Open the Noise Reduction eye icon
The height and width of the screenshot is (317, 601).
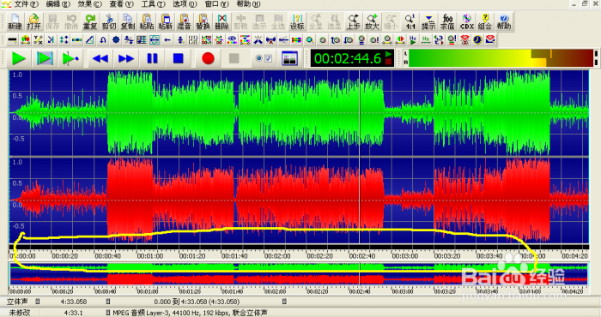(x=232, y=39)
